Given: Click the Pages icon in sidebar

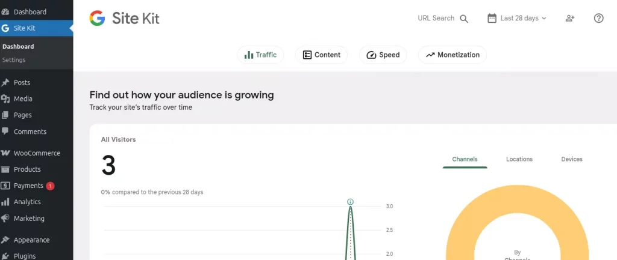Looking at the screenshot, I should [5, 115].
